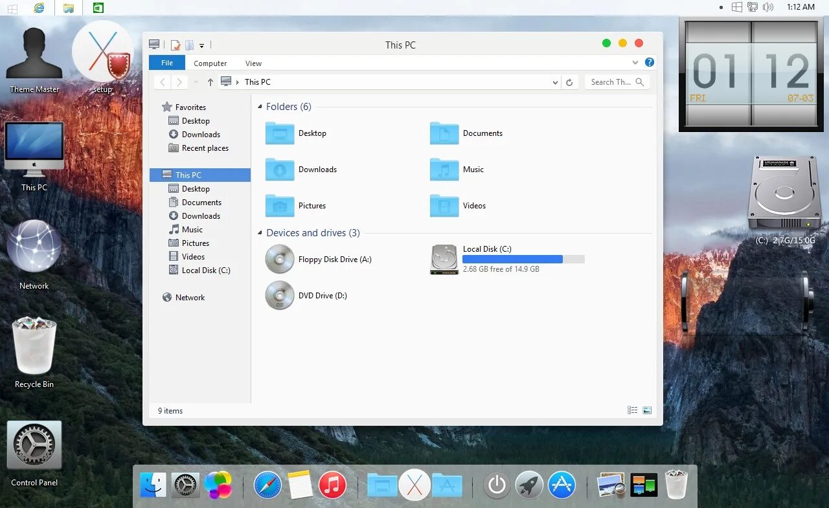Collapse the Devices and drives (3) group
829x508 pixels.
pyautogui.click(x=260, y=233)
